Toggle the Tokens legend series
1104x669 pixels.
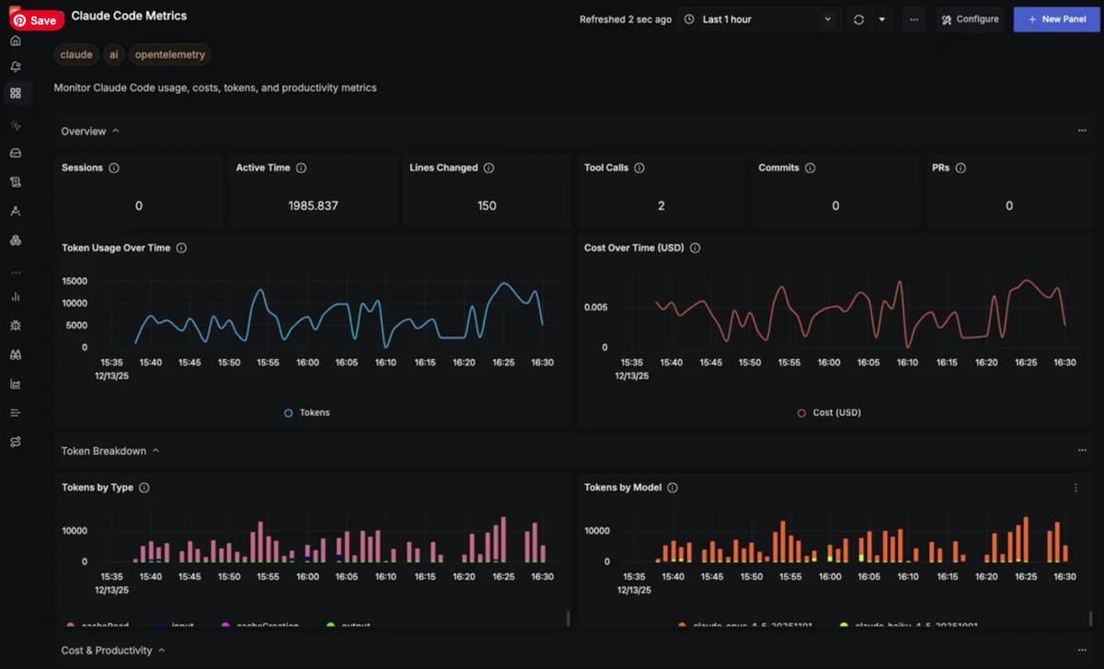pos(307,413)
